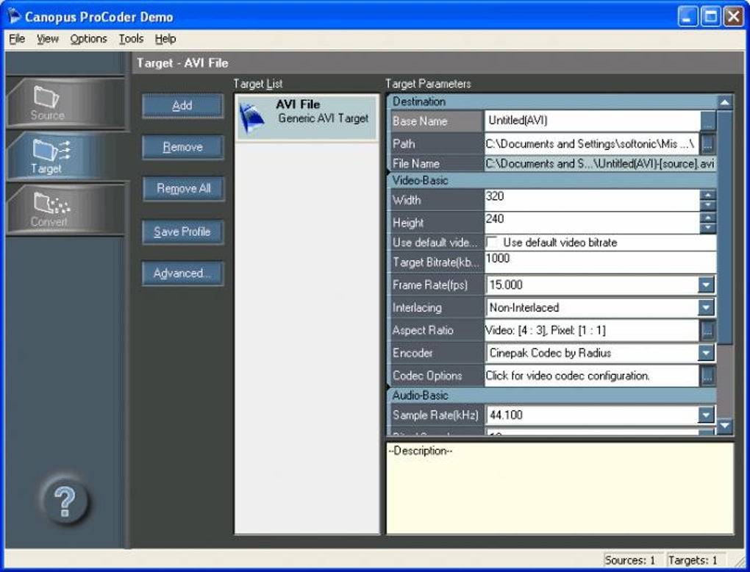The image size is (750, 572).
Task: Expand the Encoder codec dropdown
Action: pyautogui.click(x=706, y=353)
